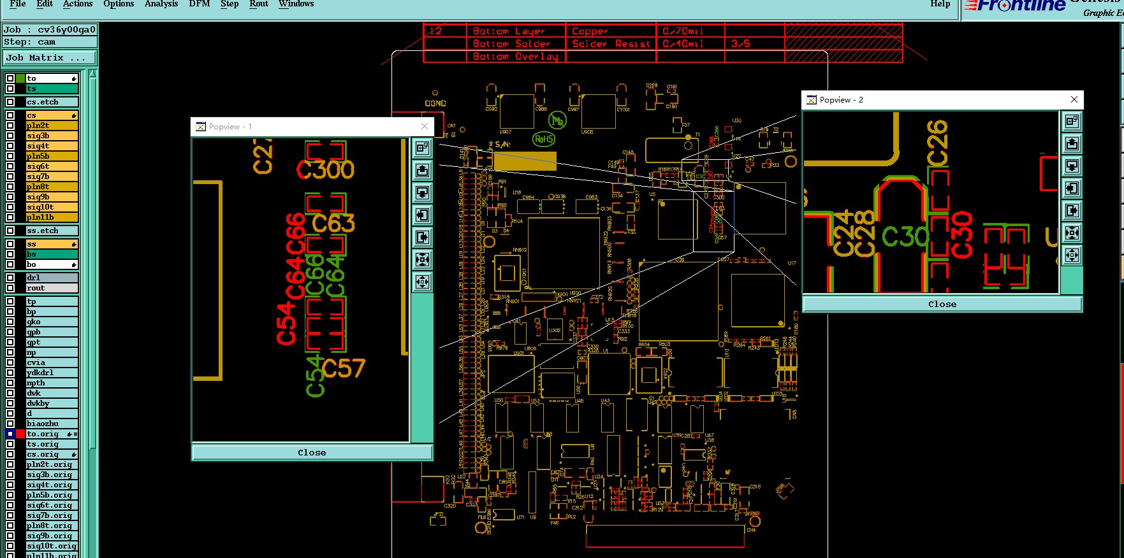Screen dimensions: 1124x558
Task: Click Close button under Popview 1
Action: 312,452
